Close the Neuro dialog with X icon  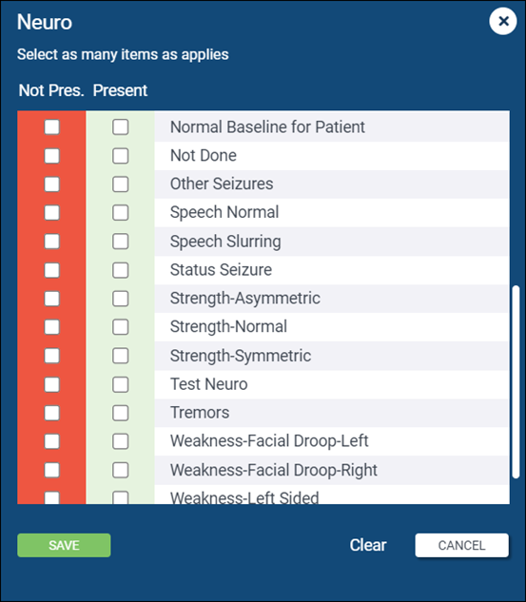(503, 21)
